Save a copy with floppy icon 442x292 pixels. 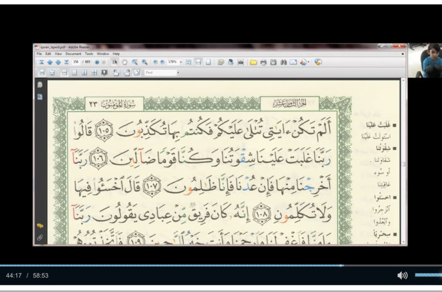pos(273,62)
